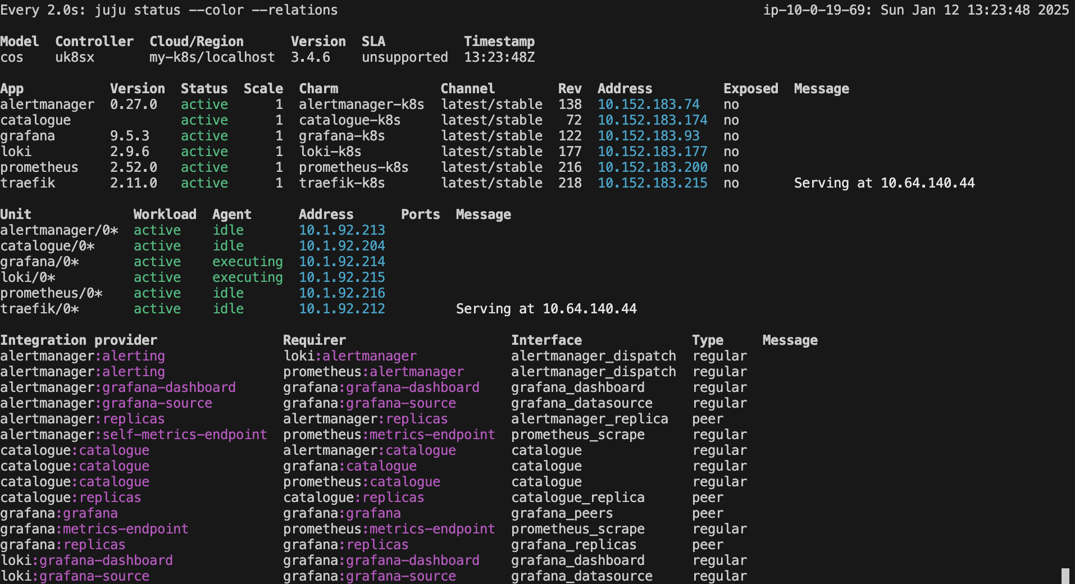Click the 'Exposed' column header
1075x584 pixels.
click(x=751, y=89)
